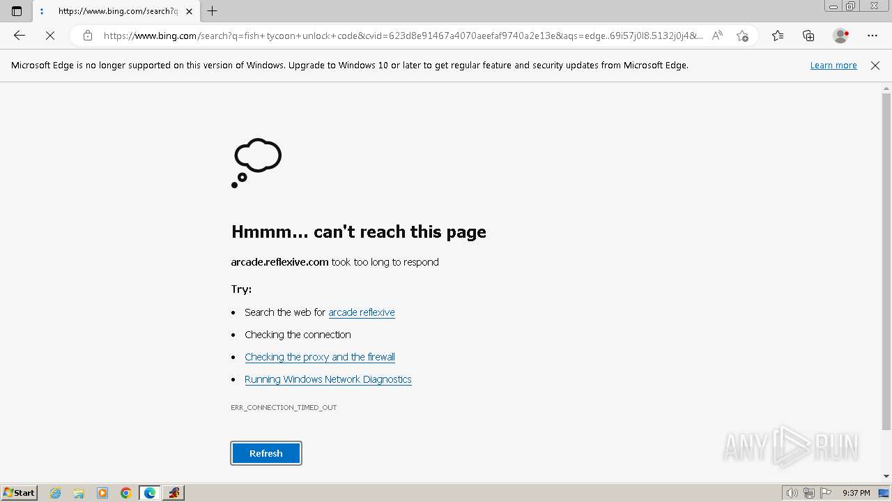Image resolution: width=892 pixels, height=502 pixels.
Task: Click the Refresh button
Action: tap(266, 453)
